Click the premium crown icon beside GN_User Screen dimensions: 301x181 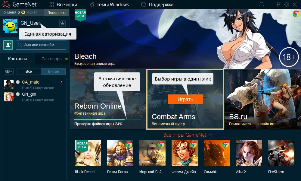(x=62, y=23)
